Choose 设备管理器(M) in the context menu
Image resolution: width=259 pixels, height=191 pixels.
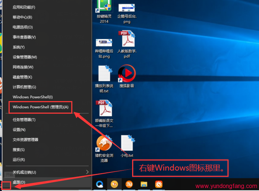[x=25, y=57]
